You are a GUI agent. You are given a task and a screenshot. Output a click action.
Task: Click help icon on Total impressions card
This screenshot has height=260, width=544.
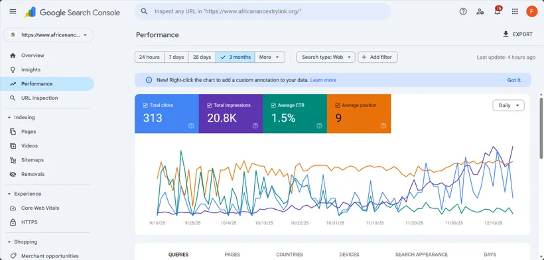pyautogui.click(x=255, y=126)
